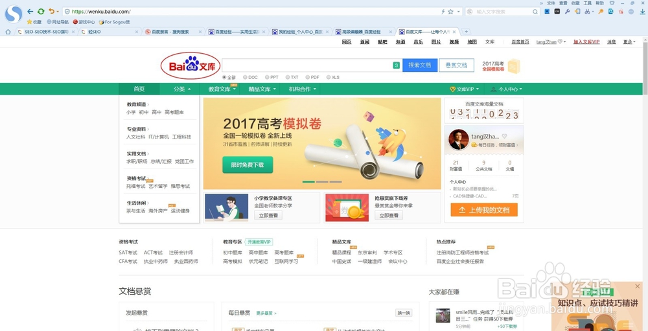Select the XLS radio button
This screenshot has height=331, width=648.
pyautogui.click(x=328, y=77)
